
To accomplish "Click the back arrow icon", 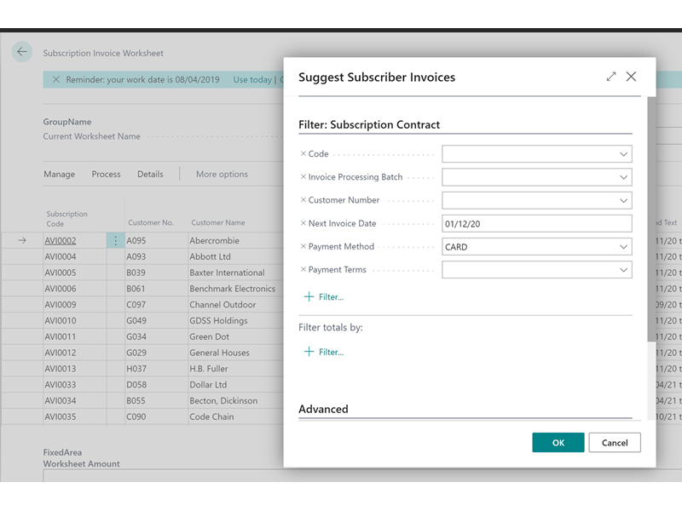I will point(22,52).
